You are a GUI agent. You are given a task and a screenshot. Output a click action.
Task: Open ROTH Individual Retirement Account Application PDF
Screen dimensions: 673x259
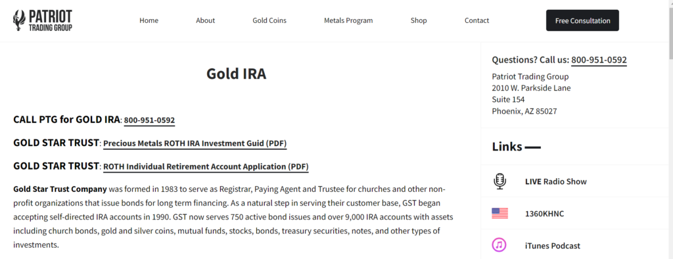coord(206,167)
